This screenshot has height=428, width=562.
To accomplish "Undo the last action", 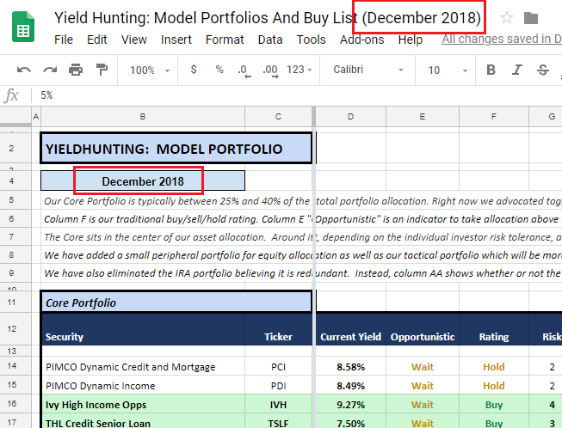I will pyautogui.click(x=23, y=70).
